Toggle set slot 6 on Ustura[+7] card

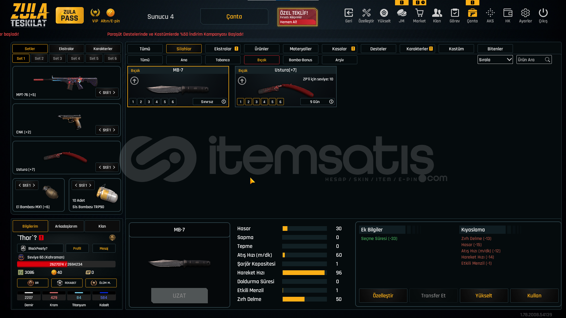point(280,102)
